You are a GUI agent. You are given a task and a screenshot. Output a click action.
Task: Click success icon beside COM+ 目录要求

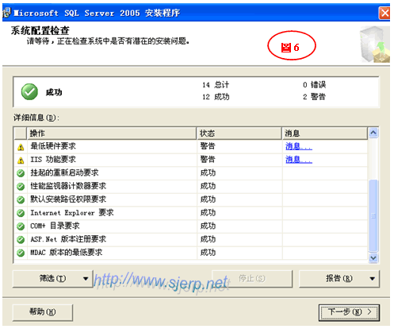(x=21, y=226)
